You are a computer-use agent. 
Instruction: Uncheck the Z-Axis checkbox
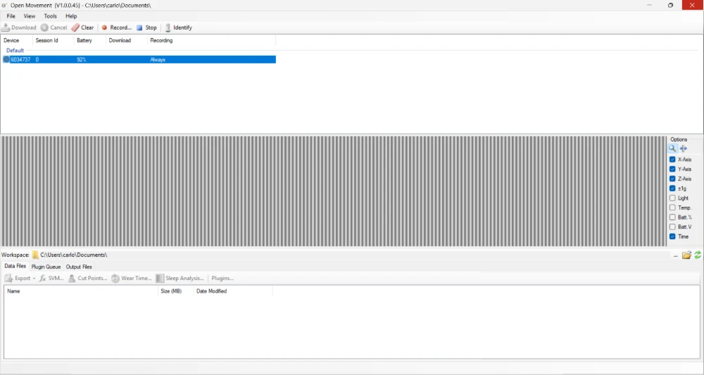click(672, 179)
